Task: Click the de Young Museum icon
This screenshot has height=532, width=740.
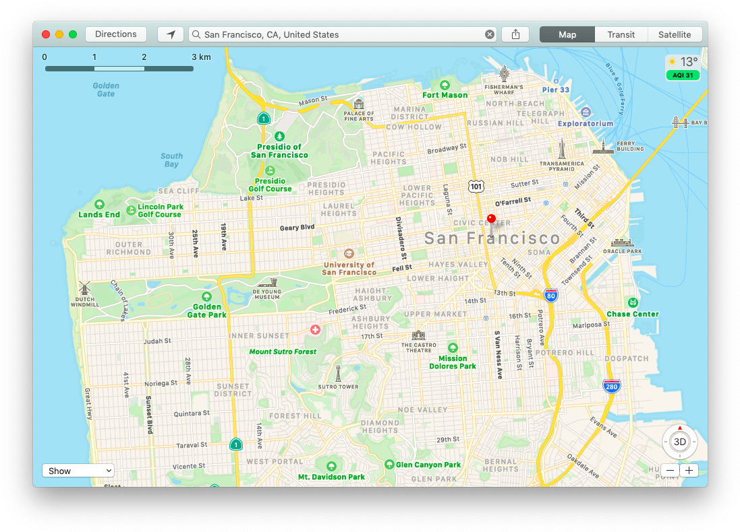Action: click(268, 283)
